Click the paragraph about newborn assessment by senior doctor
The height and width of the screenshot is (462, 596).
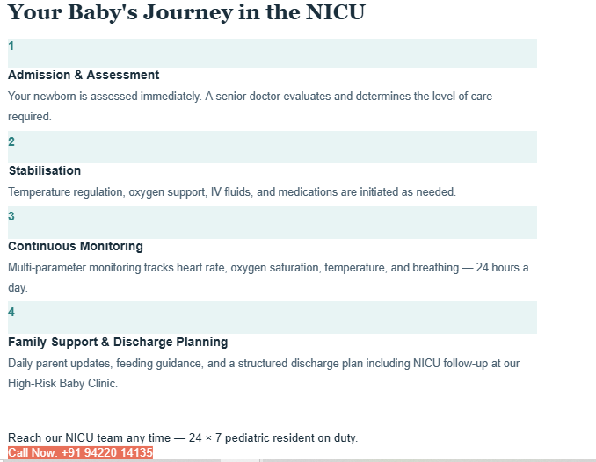[x=251, y=106]
